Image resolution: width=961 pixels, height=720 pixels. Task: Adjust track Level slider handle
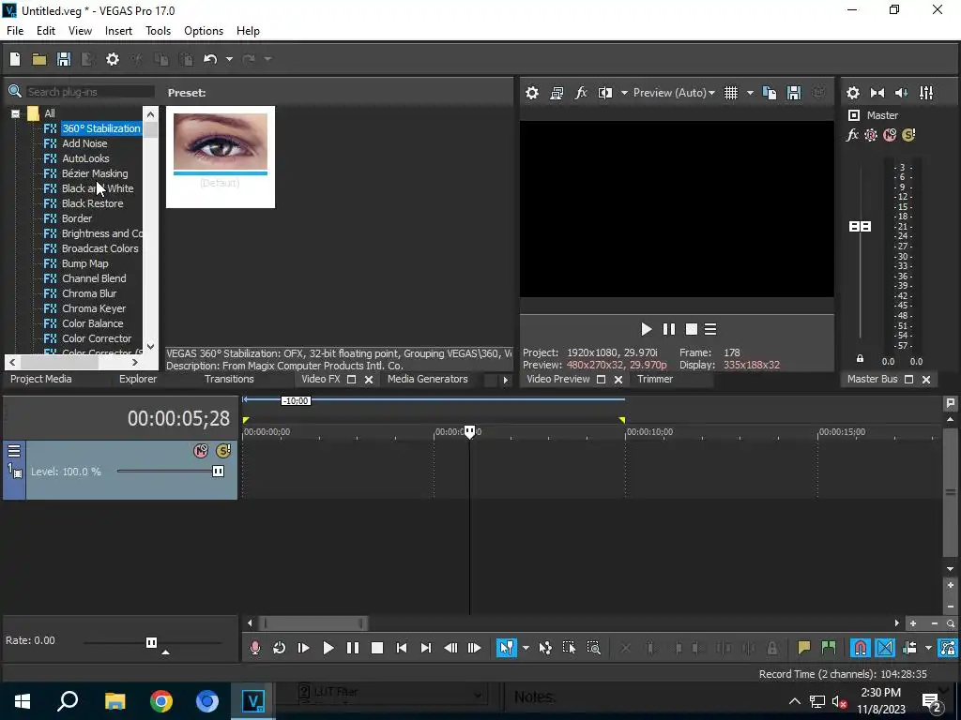click(218, 472)
